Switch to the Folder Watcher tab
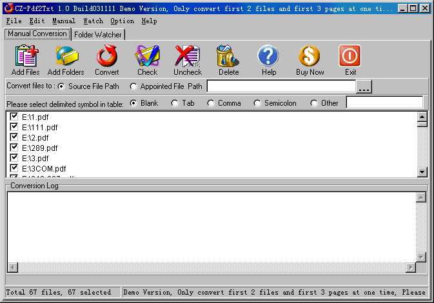The width and height of the screenshot is (434, 303). point(98,35)
